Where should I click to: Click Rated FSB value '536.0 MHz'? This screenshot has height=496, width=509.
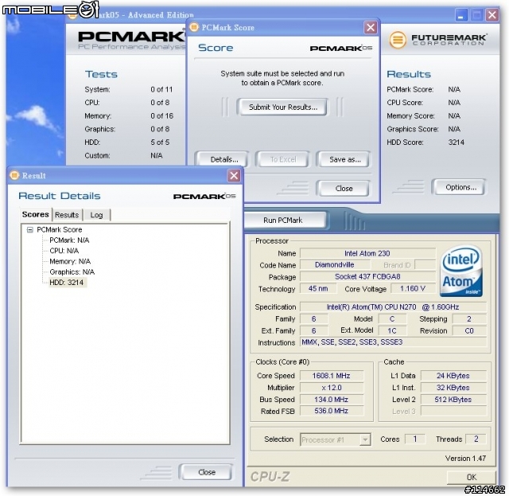(x=331, y=411)
